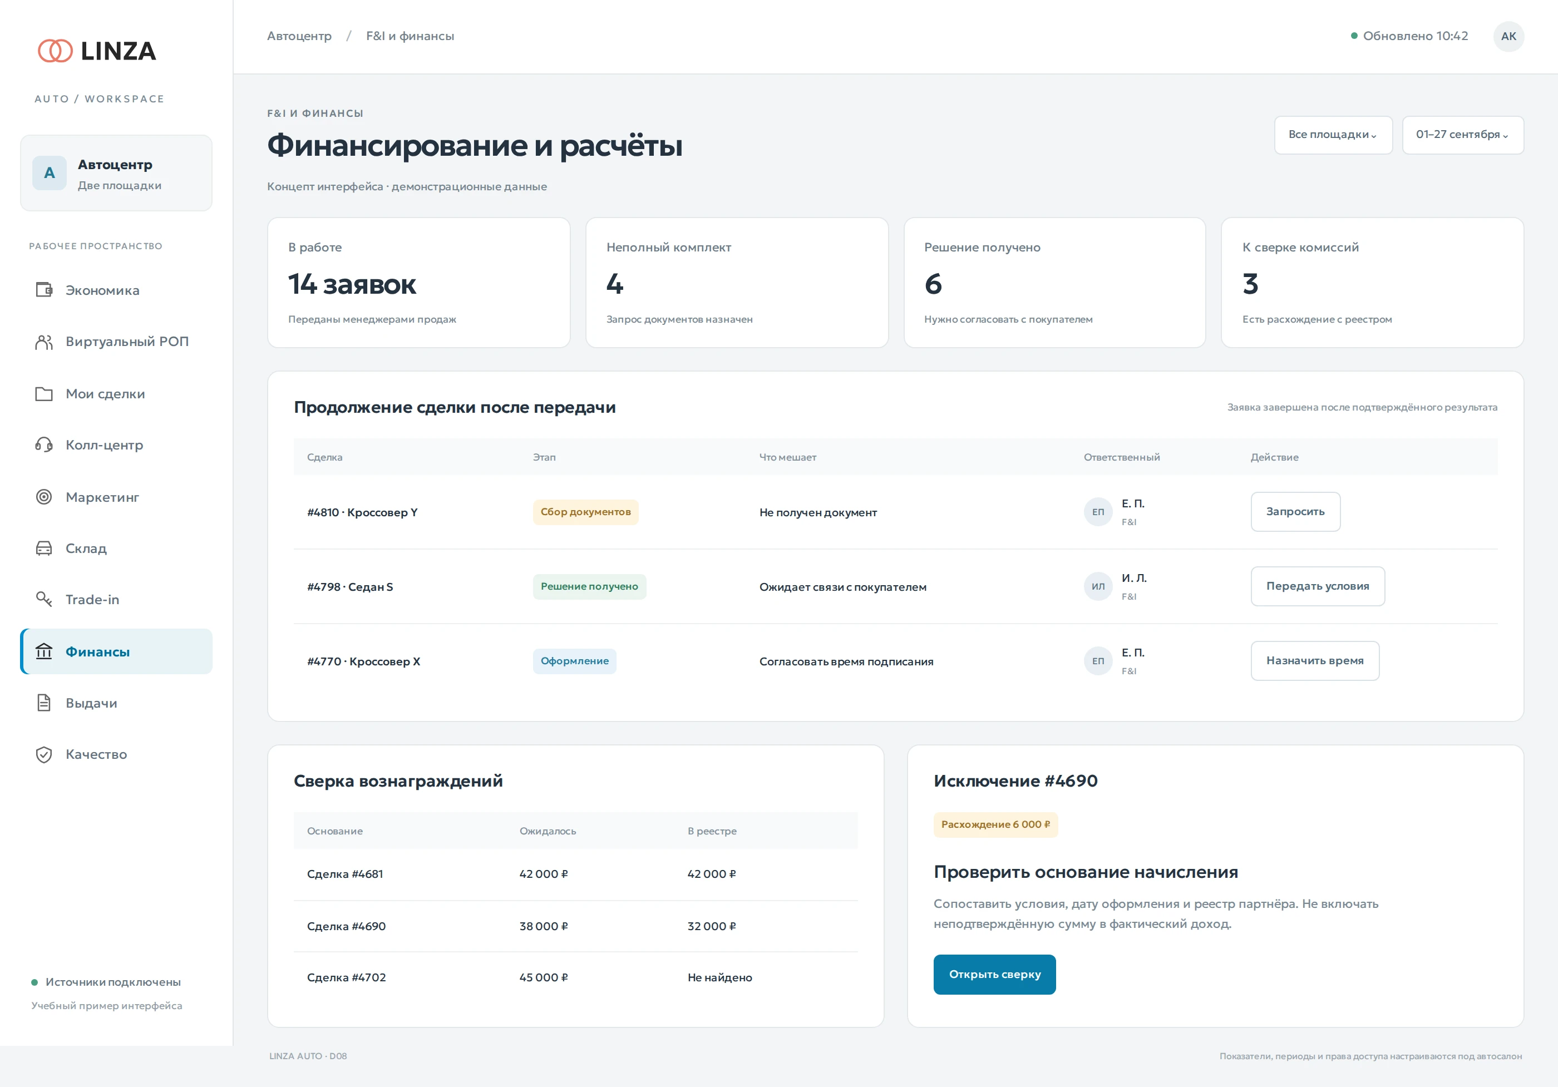Click the Расхождение 6 000 ₽ badge
The width and height of the screenshot is (1558, 1087).
pos(995,825)
